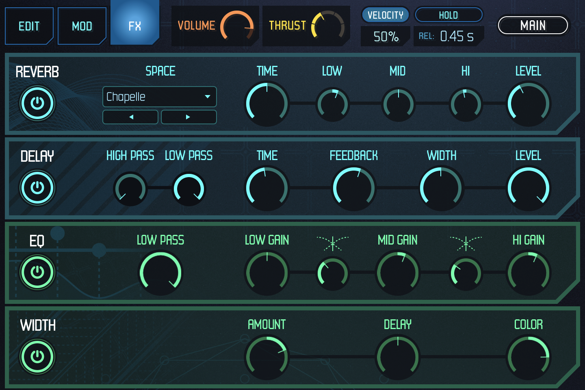
Task: Toggle the Reverb power button
Action: pos(37,103)
